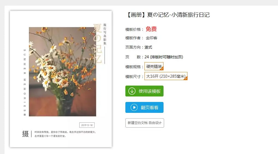The height and width of the screenshot is (154, 278).
Task: Click the vertical SUMMER MEMORIES text
Action: coord(25,82)
